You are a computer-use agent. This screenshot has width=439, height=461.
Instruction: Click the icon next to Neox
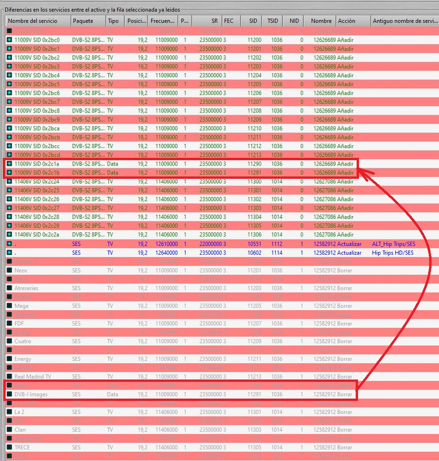point(9,270)
